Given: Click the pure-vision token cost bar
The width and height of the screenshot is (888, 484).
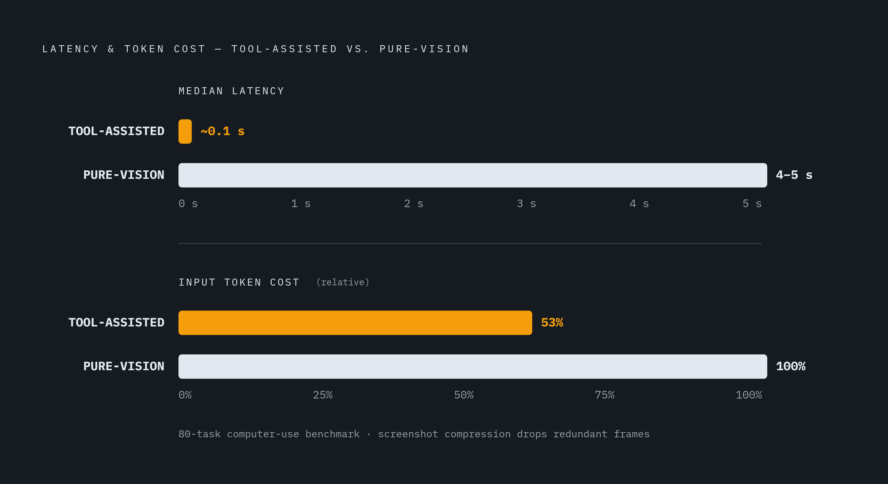Looking at the screenshot, I should (473, 366).
